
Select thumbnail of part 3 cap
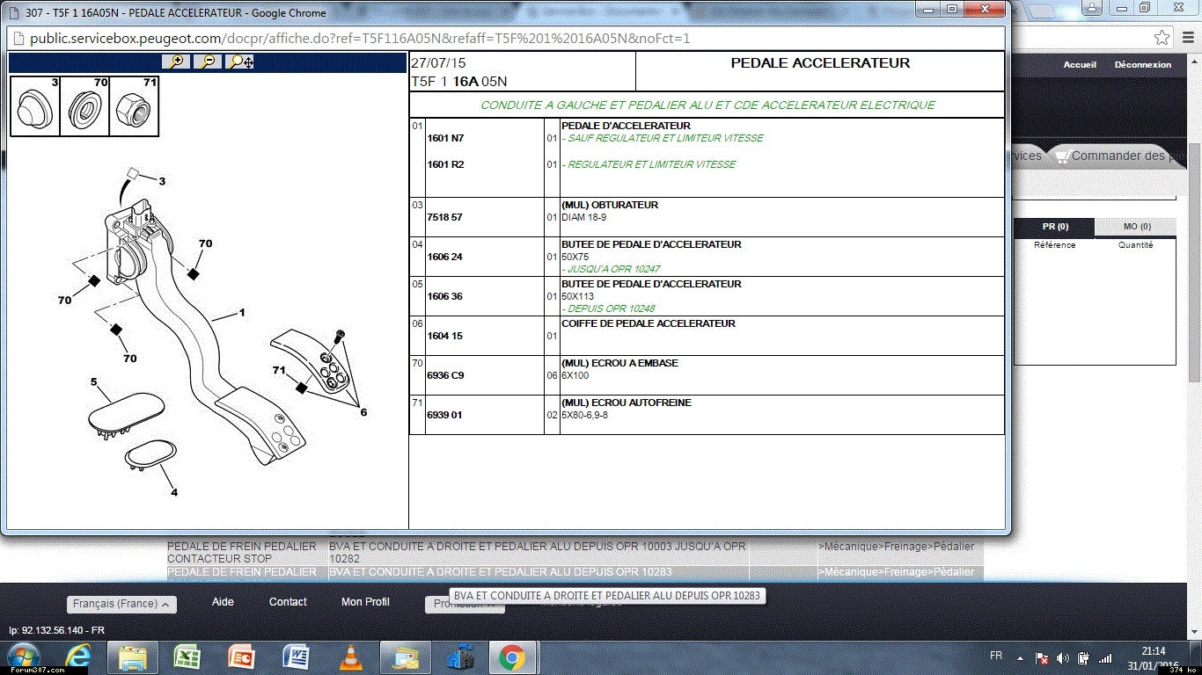pos(35,106)
